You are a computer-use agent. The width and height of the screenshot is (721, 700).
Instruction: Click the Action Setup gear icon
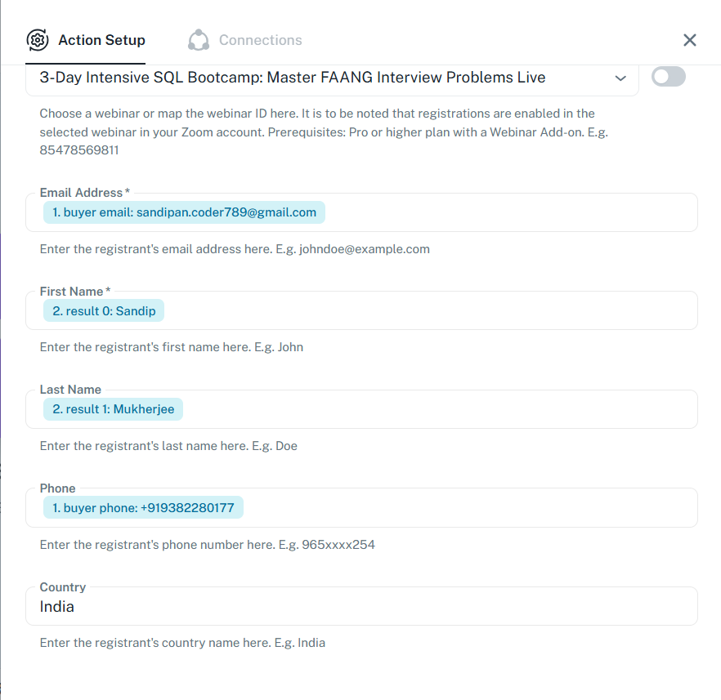pyautogui.click(x=38, y=40)
